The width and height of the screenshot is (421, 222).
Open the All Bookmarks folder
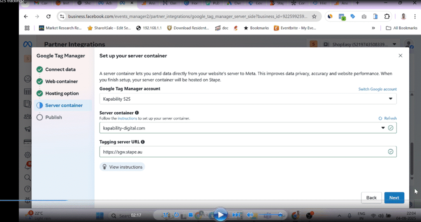(x=402, y=28)
